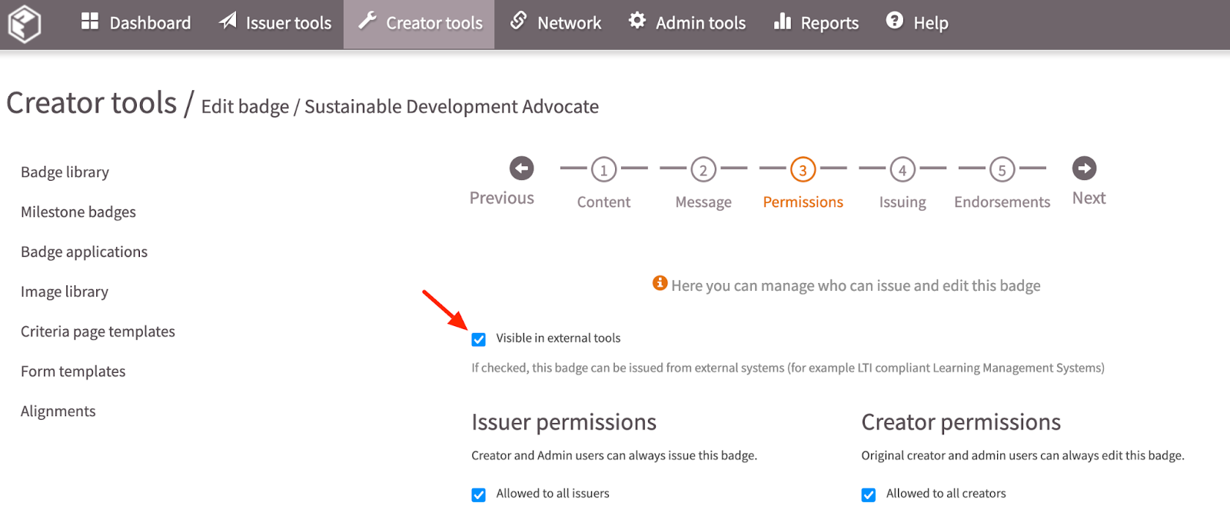The height and width of the screenshot is (513, 1230).
Task: Open Criteria page templates sidebar link
Action: tap(98, 331)
